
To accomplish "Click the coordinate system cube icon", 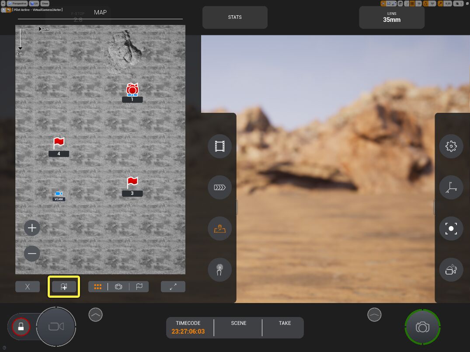I will pos(400,3).
